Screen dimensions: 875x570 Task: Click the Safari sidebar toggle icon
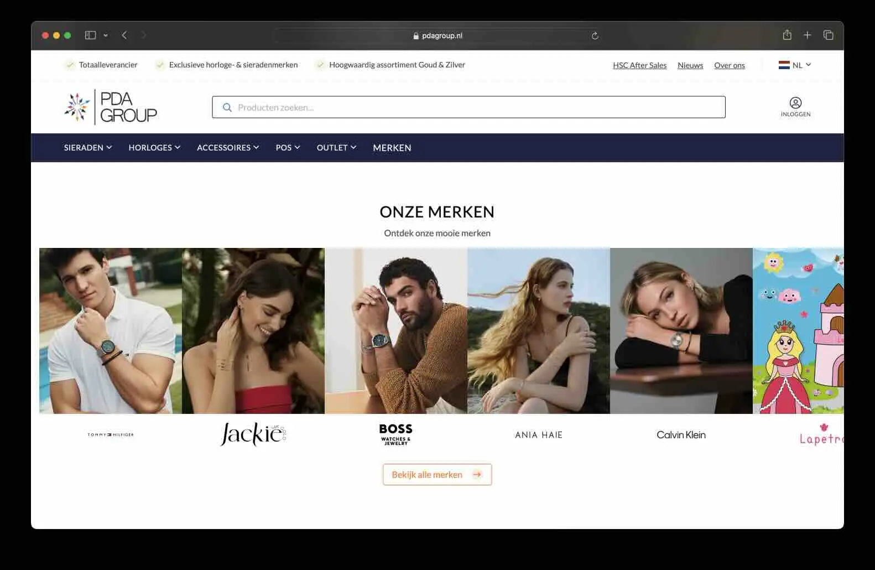tap(90, 35)
